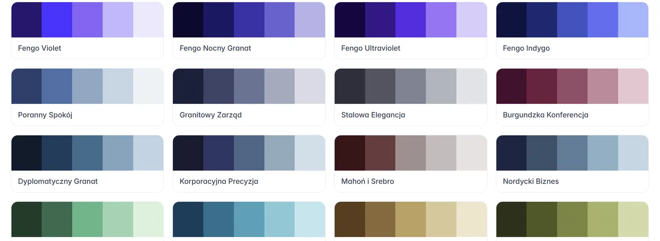Screen dimensions: 660x241
Task: Select the darkest maroon swatch in Mahoń i Srebro
Action: tap(350, 153)
